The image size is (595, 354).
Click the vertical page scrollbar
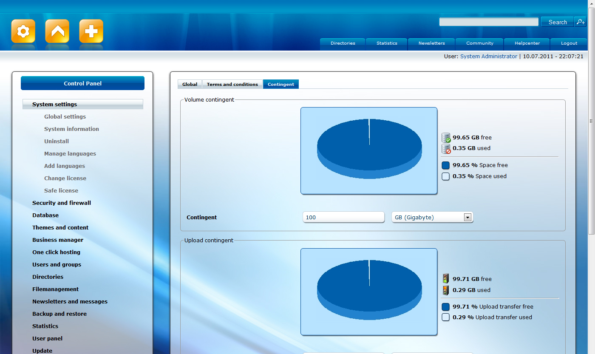coord(591,121)
